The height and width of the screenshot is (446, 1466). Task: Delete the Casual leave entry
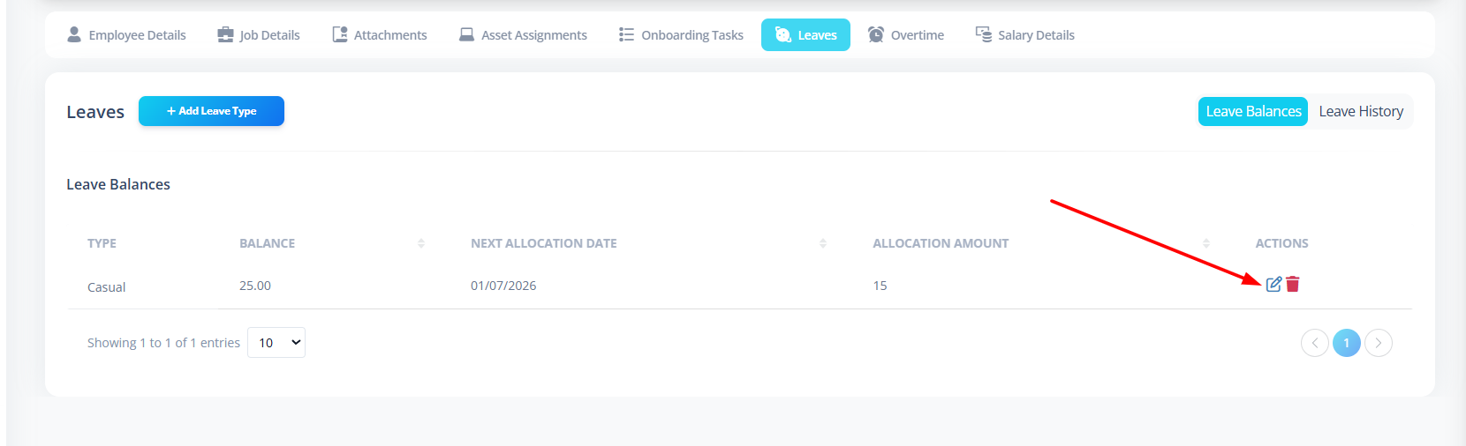pos(1293,284)
